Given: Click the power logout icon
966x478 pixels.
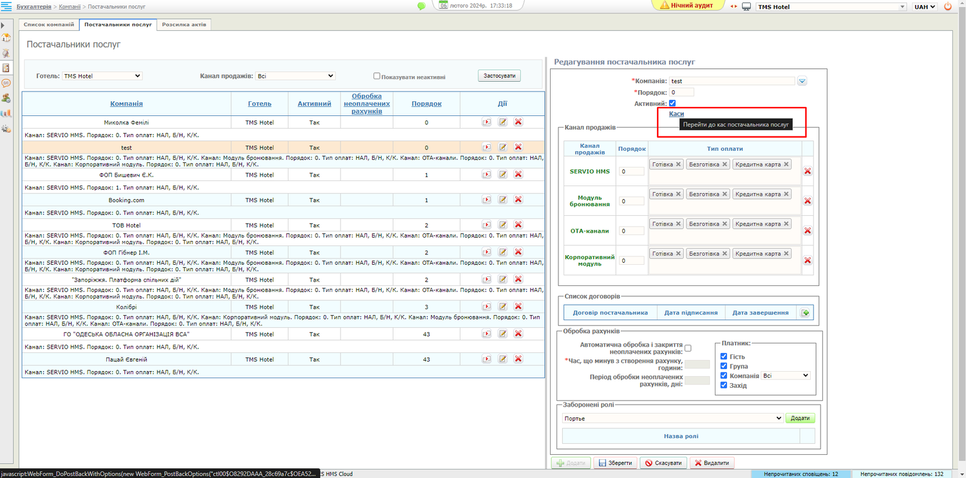Looking at the screenshot, I should (947, 6).
